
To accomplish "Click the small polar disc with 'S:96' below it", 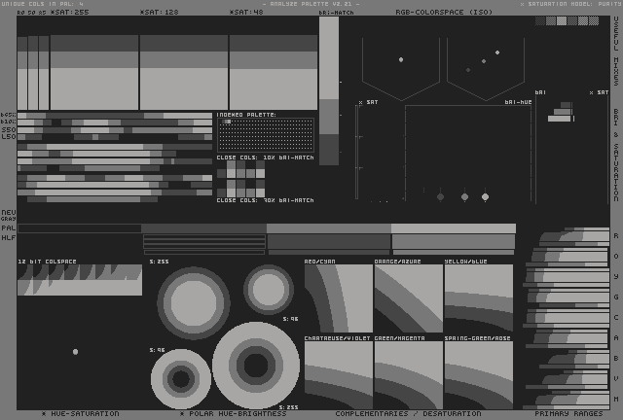I will point(269,290).
